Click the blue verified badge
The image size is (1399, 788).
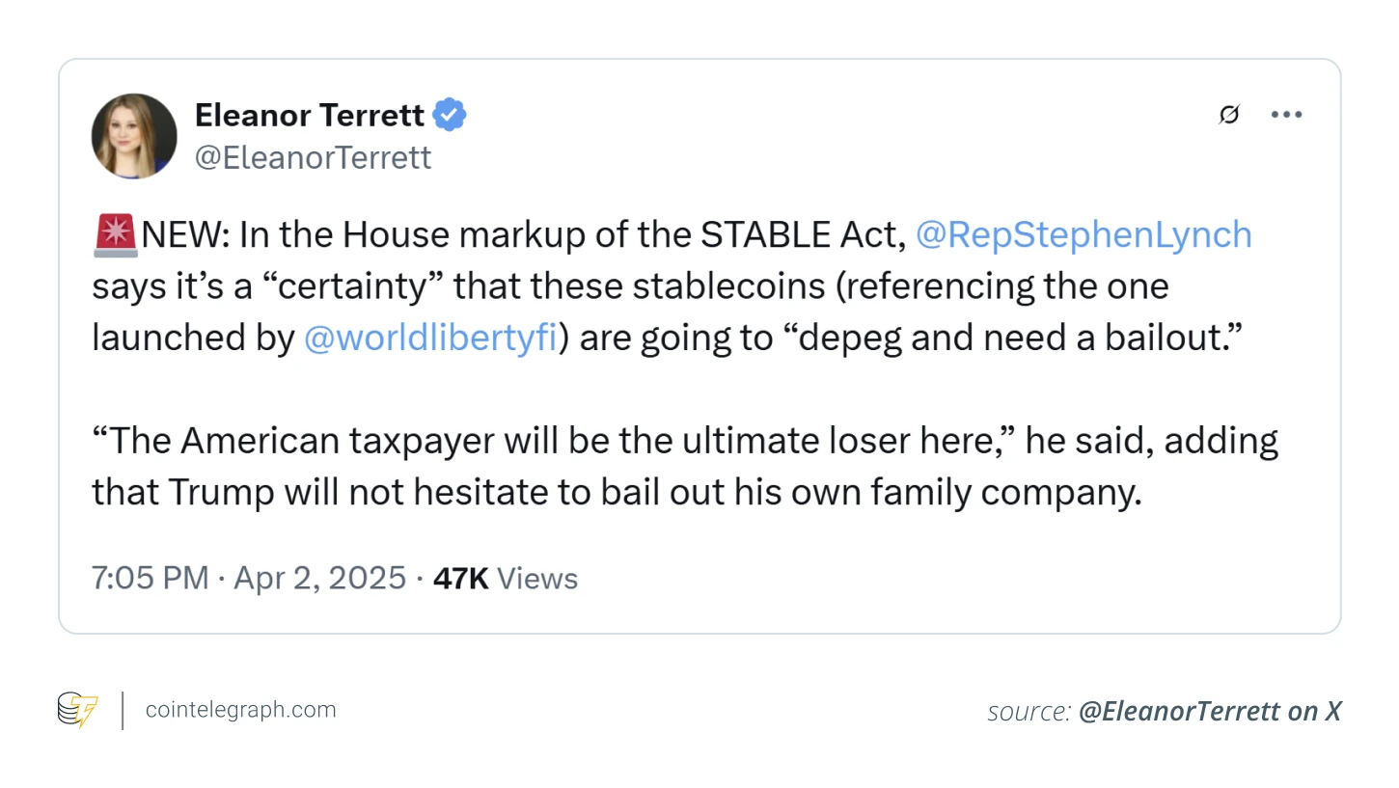click(x=449, y=115)
